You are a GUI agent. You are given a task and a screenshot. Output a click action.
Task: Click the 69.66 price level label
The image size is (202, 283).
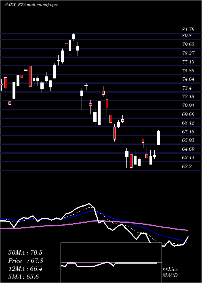click(188, 114)
